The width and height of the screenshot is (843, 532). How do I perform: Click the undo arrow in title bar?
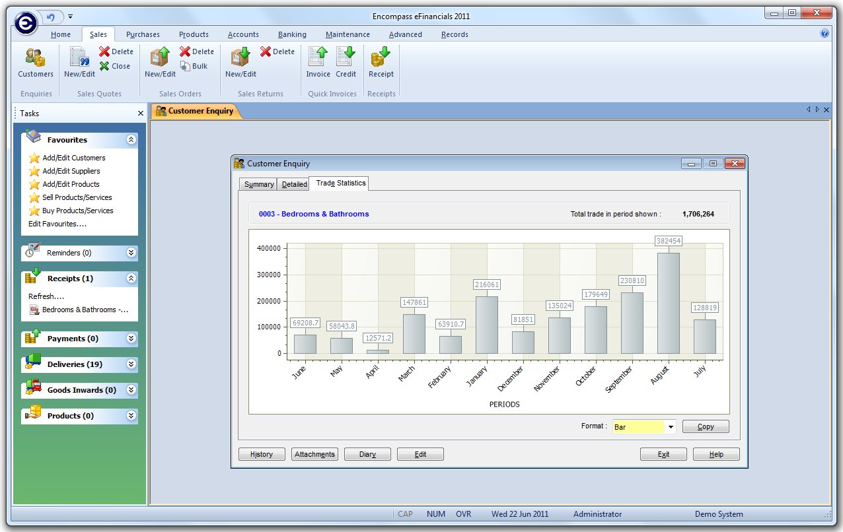point(50,17)
